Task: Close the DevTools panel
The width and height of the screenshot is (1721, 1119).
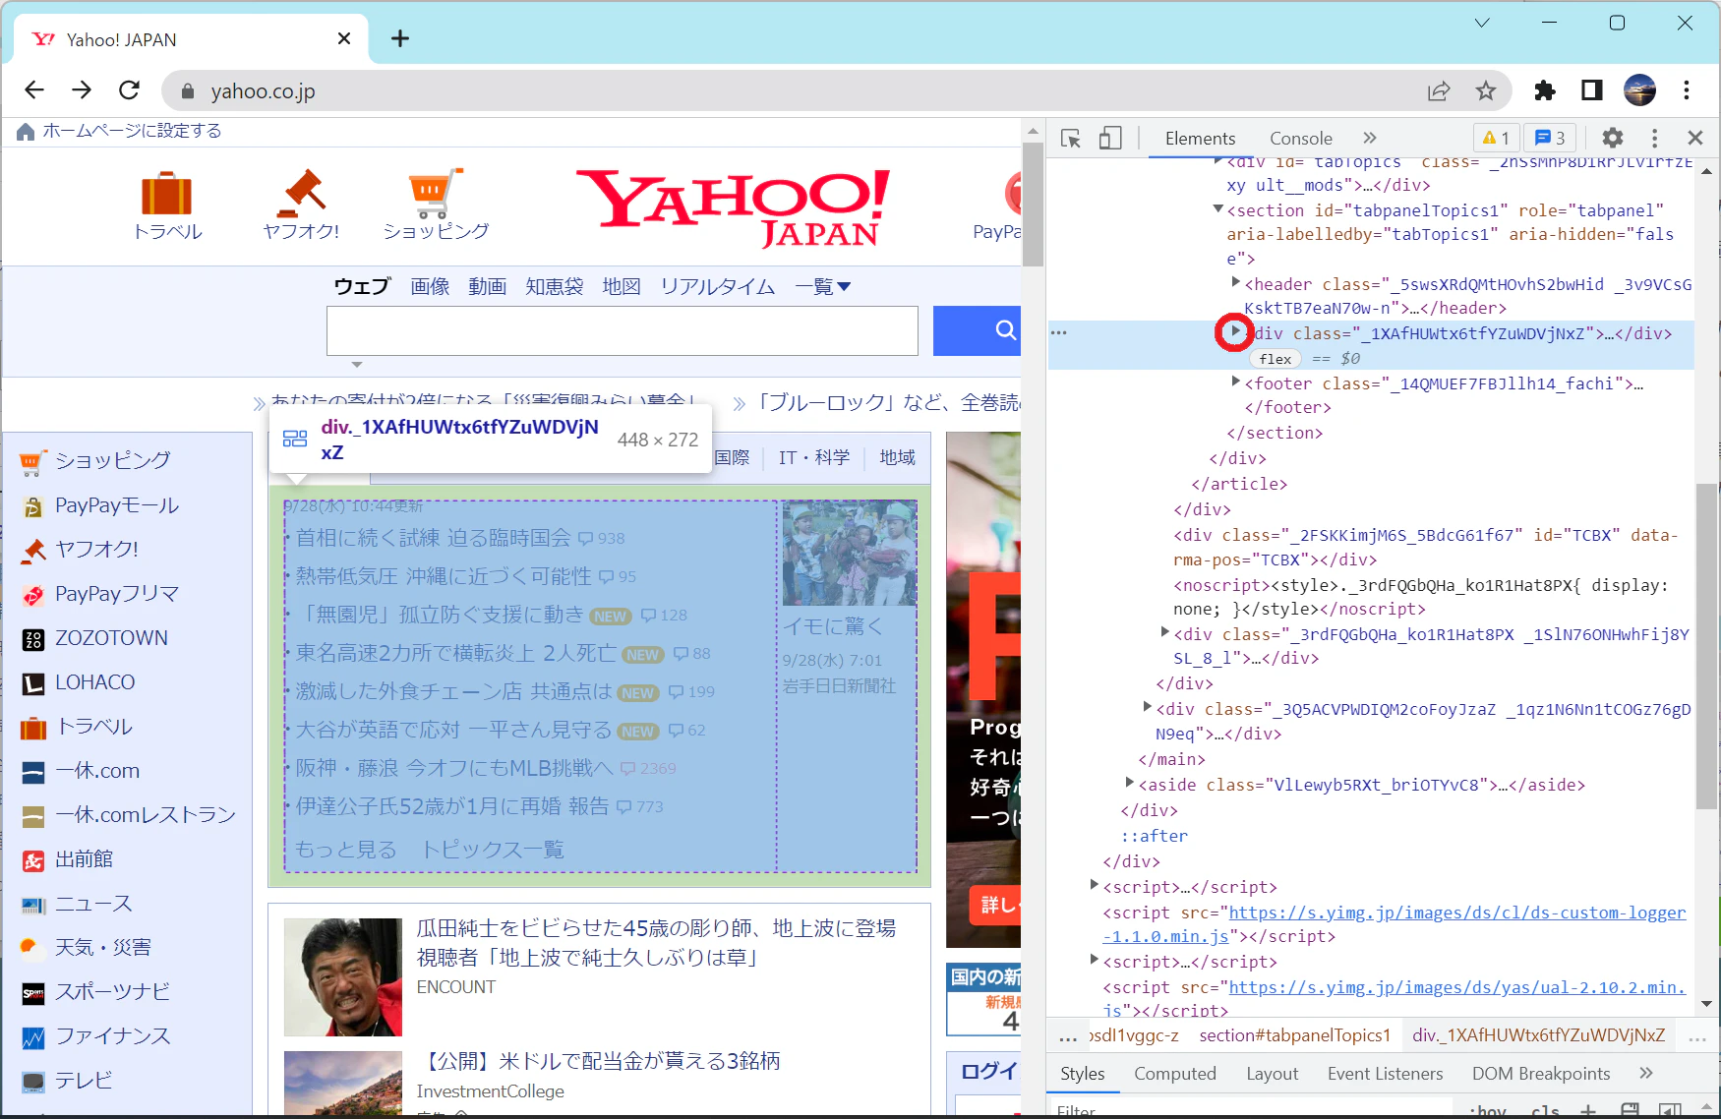Action: pyautogui.click(x=1694, y=138)
